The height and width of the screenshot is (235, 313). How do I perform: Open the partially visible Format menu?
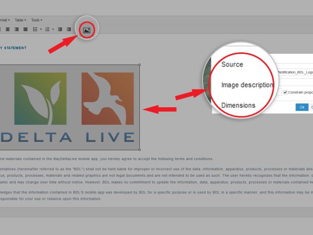pyautogui.click(x=5, y=20)
